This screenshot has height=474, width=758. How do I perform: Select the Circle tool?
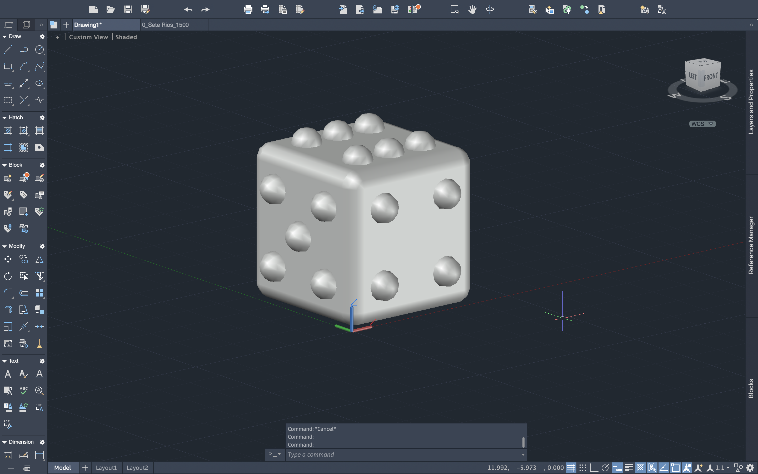pos(39,50)
